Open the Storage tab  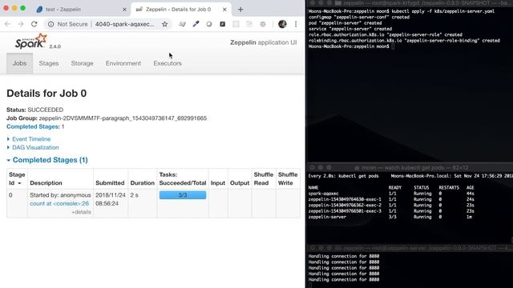coord(82,63)
